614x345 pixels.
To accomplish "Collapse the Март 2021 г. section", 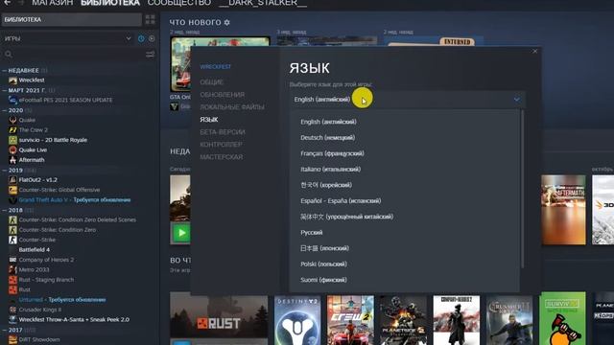I will coord(4,90).
